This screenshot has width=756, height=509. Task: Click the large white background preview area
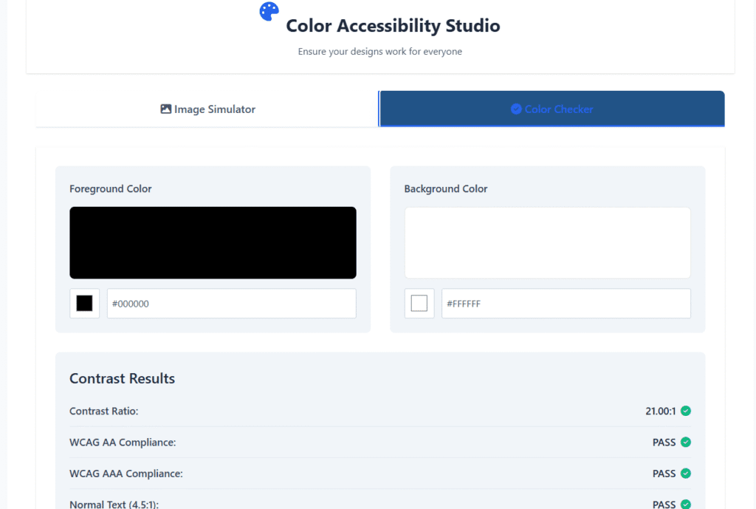547,242
